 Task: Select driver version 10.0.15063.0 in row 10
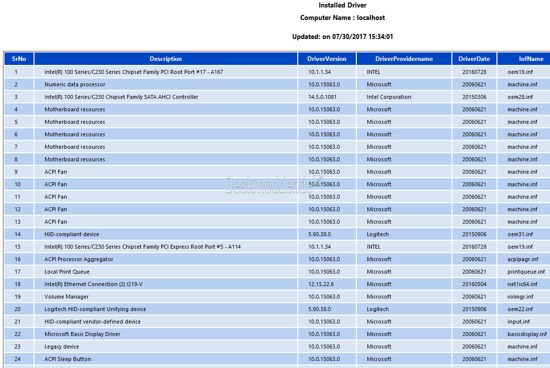(324, 184)
